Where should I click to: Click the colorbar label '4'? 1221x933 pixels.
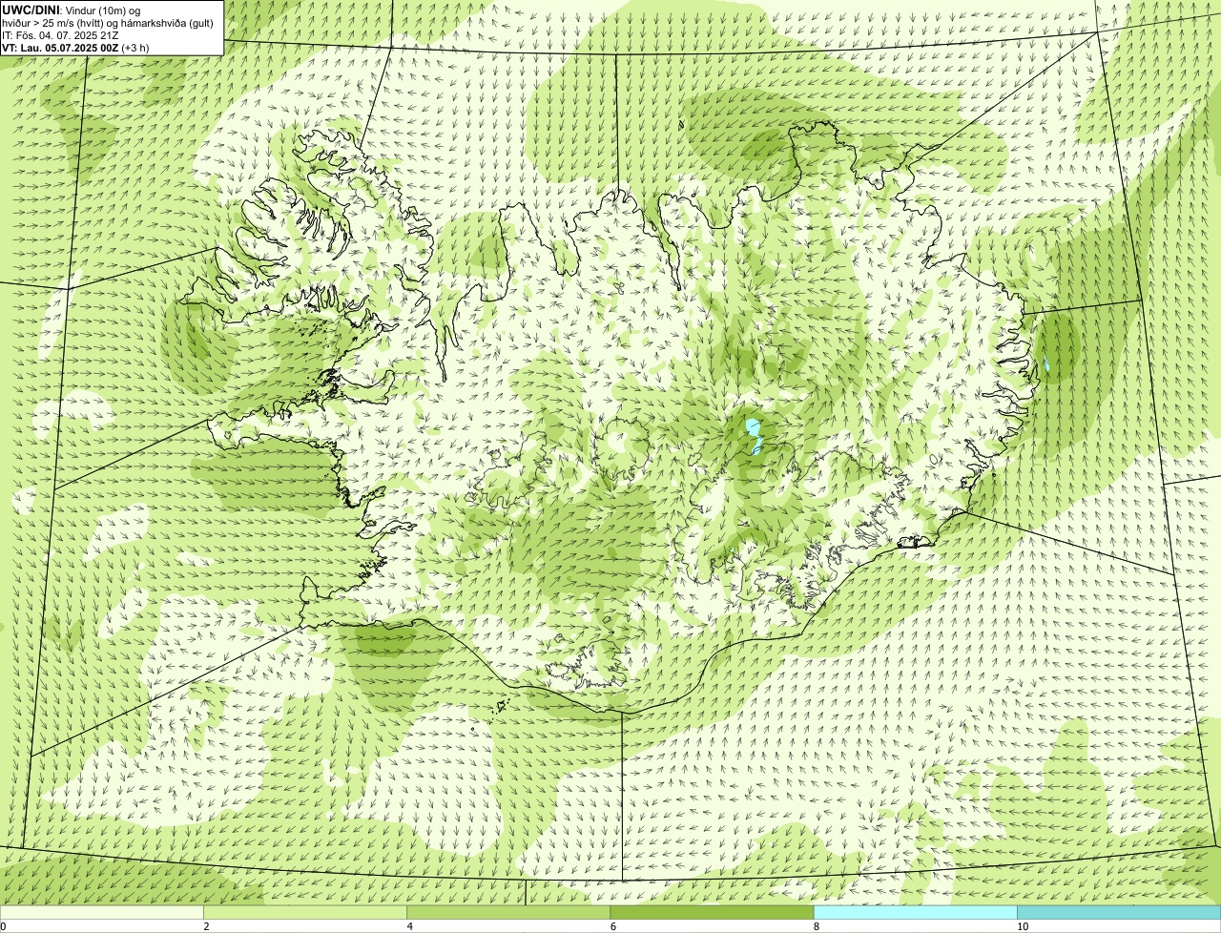(x=409, y=926)
